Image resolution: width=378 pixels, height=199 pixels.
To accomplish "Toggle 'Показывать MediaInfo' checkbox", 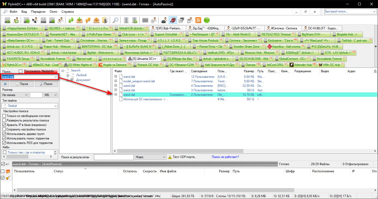I will click(21, 71).
